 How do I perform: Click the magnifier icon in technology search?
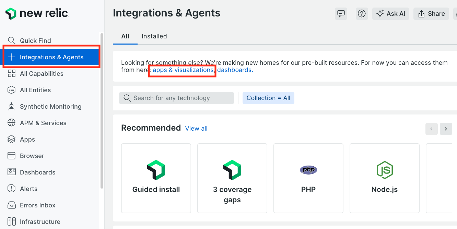tap(127, 98)
